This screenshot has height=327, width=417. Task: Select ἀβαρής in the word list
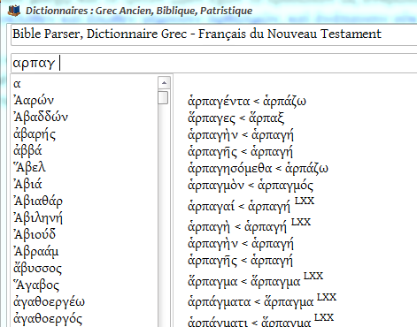click(x=35, y=134)
